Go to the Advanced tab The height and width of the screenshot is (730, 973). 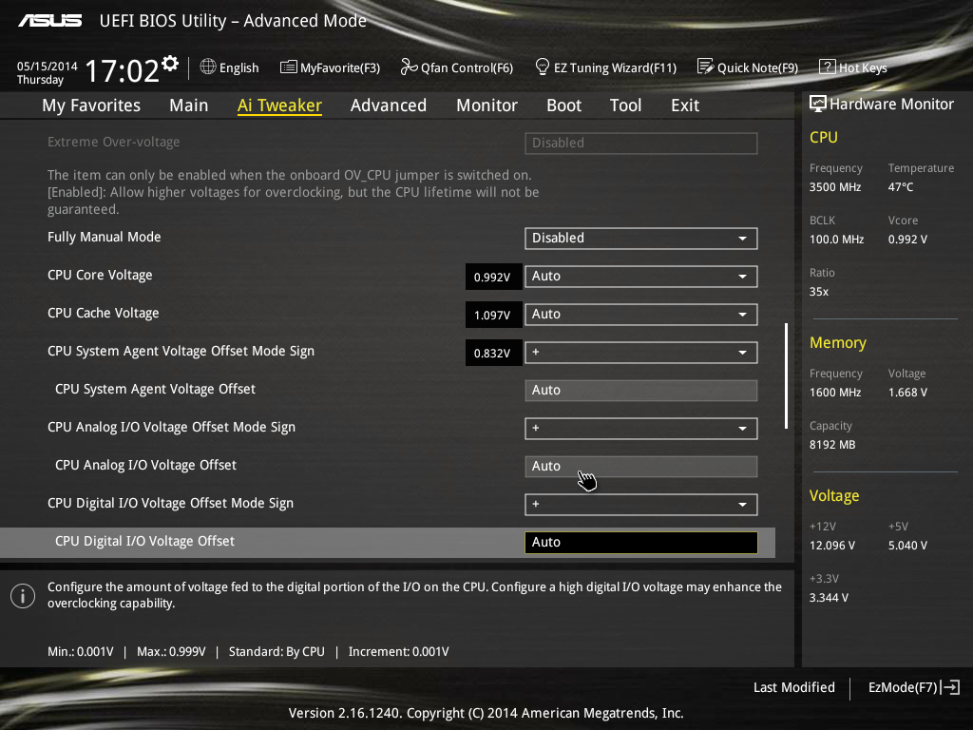tap(389, 106)
